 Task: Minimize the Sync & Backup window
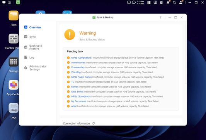tap(170, 17)
